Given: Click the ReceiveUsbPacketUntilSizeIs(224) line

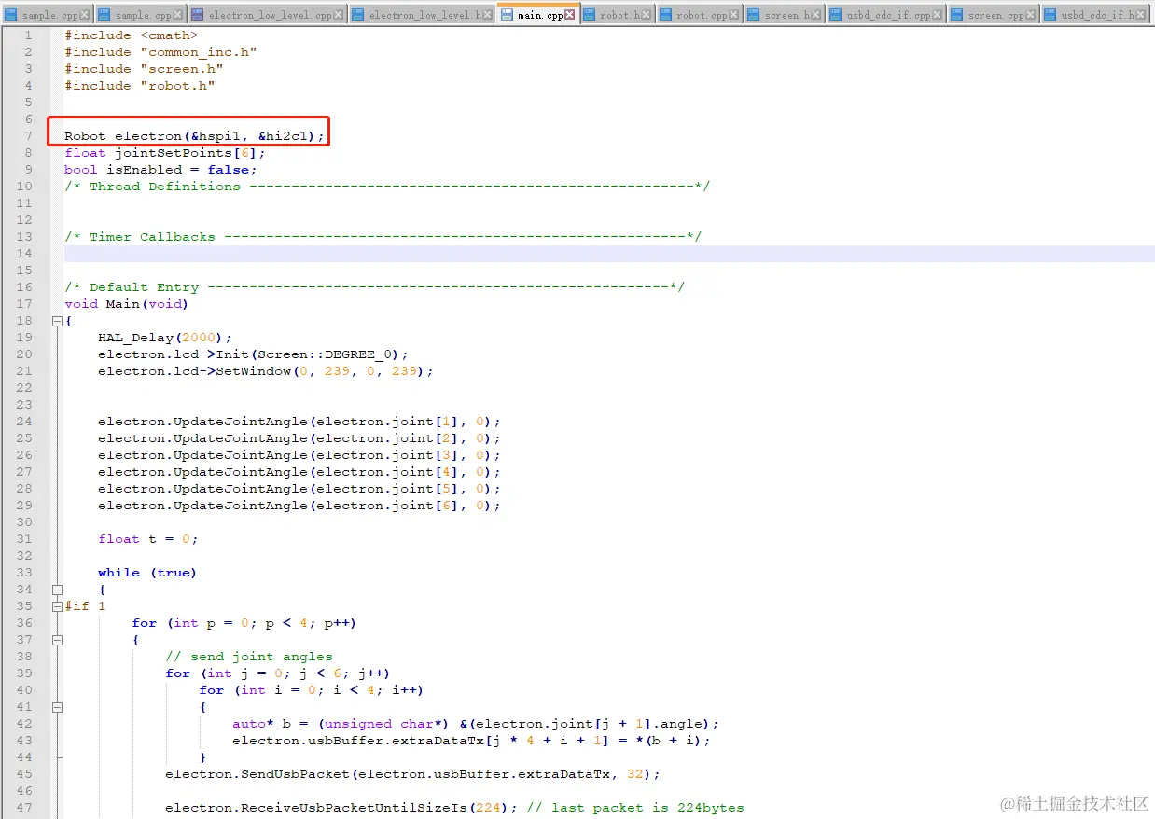Looking at the screenshot, I should 454,808.
